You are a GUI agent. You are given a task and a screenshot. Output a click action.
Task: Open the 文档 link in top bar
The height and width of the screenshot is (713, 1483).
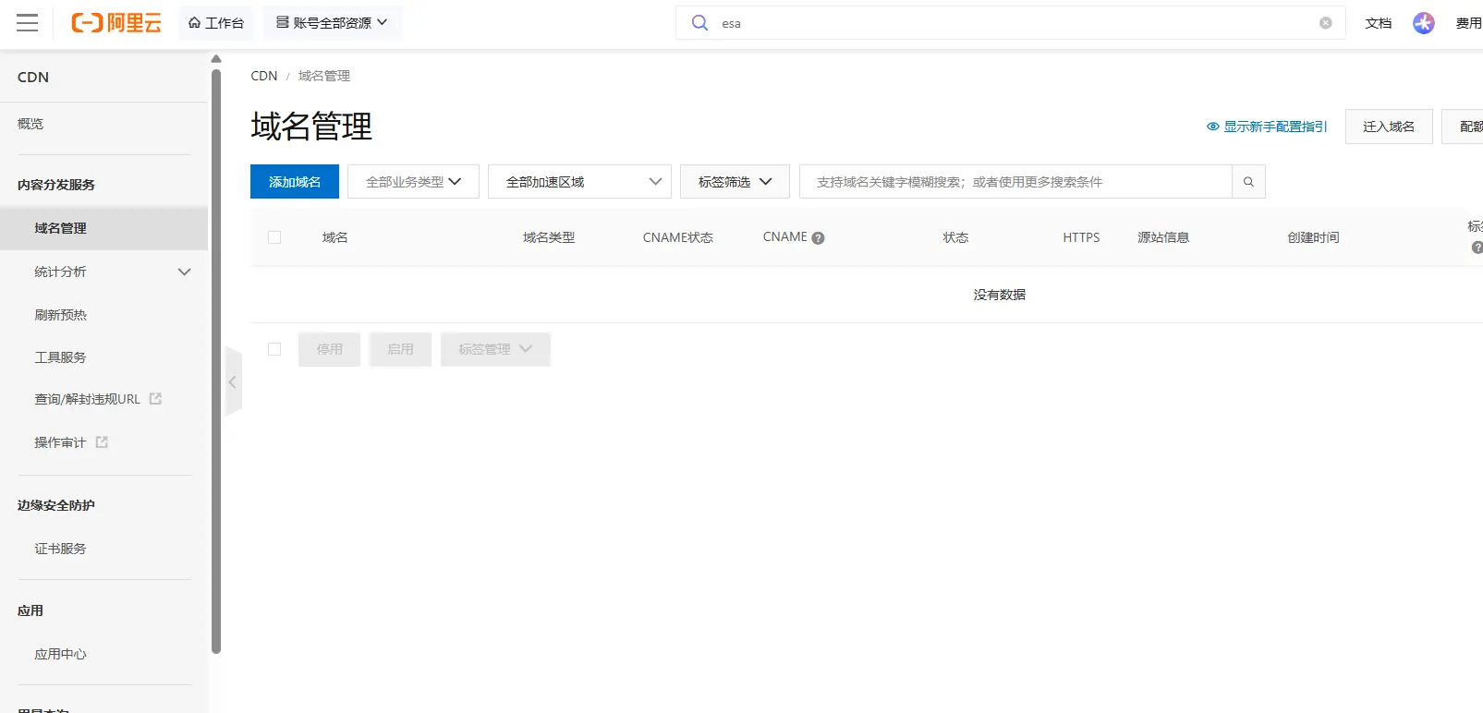pos(1379,23)
